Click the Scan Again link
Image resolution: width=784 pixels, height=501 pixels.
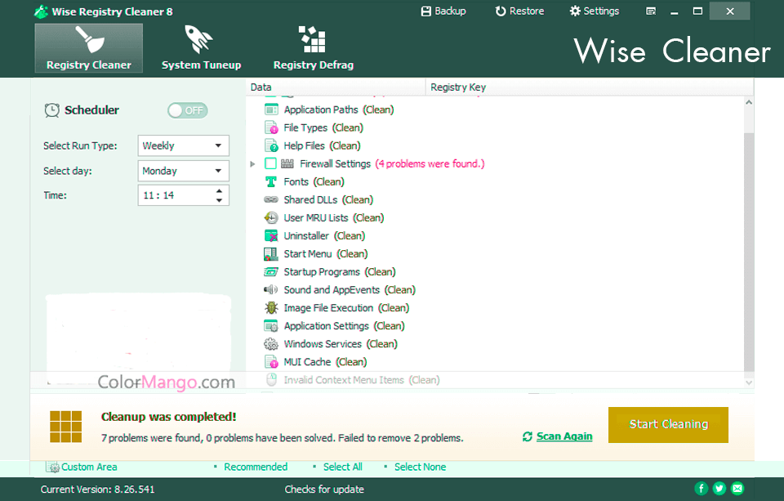coord(563,436)
